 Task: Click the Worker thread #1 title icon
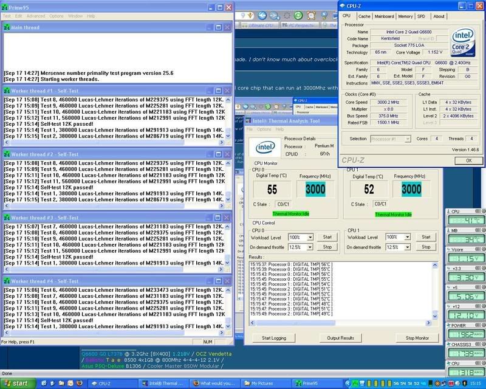pos(7,91)
